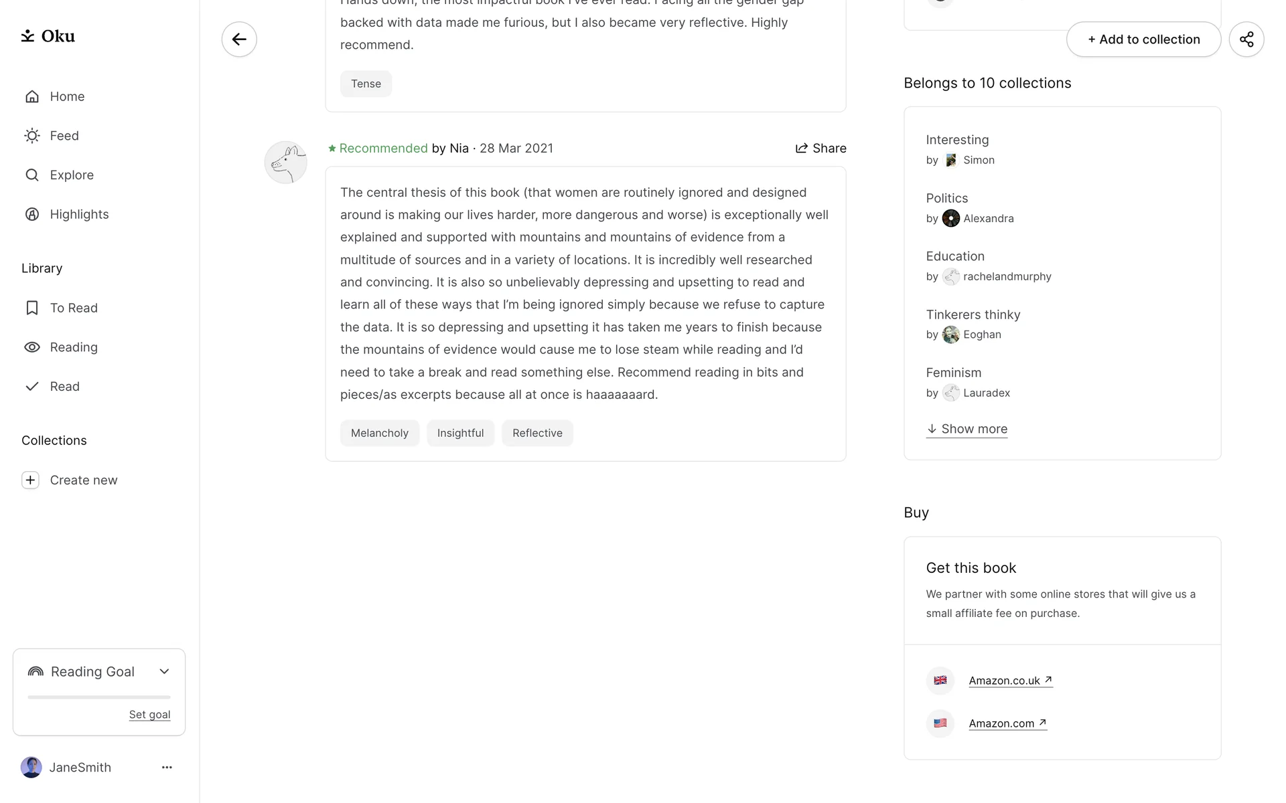Open the To Read library list
1286x803 pixels.
point(73,308)
